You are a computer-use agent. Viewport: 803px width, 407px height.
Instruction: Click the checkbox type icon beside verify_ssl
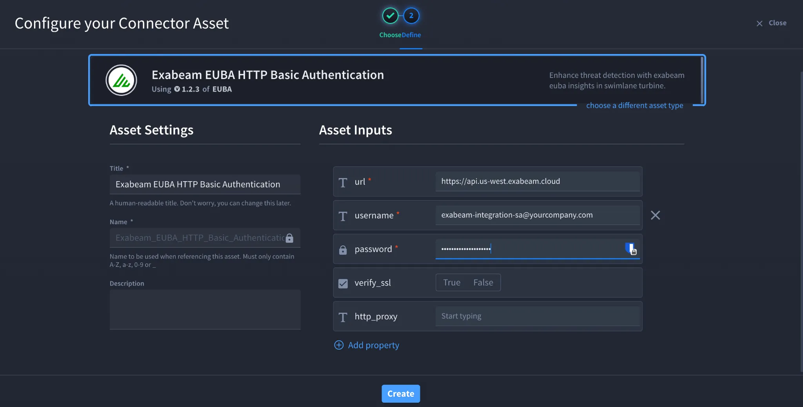[x=343, y=283]
